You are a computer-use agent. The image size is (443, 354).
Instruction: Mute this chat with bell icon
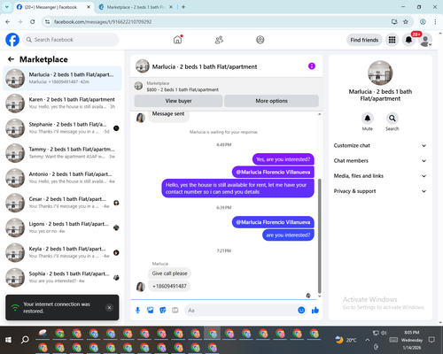(x=367, y=119)
